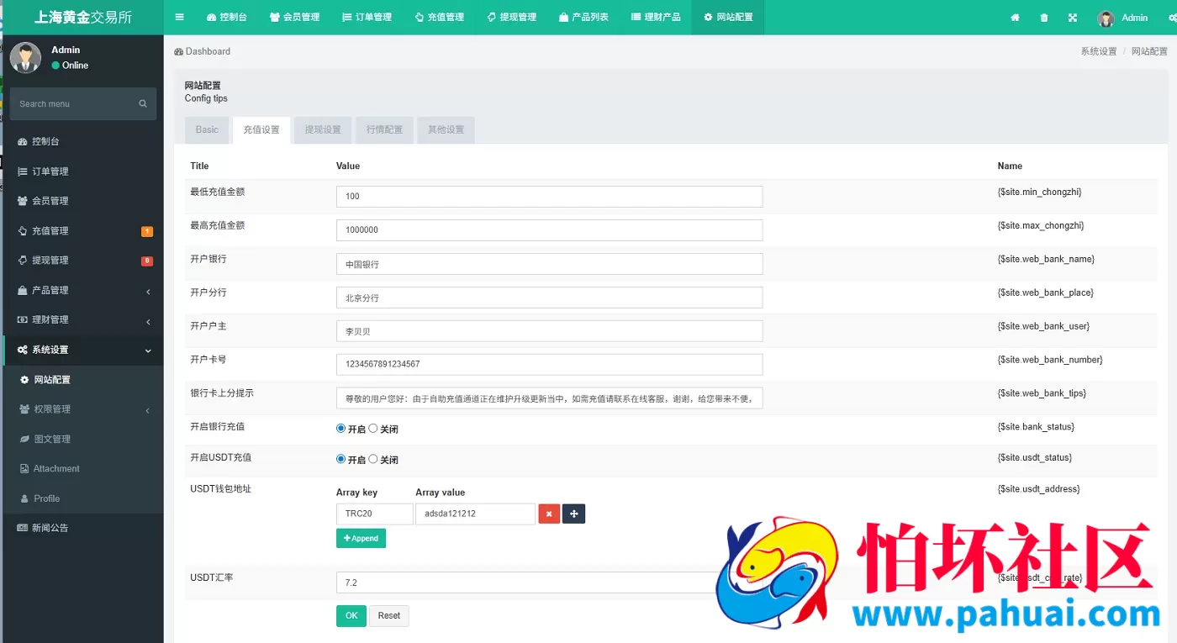Select 开启 for 开启银行充值
This screenshot has width=1177, height=643.
pos(341,429)
